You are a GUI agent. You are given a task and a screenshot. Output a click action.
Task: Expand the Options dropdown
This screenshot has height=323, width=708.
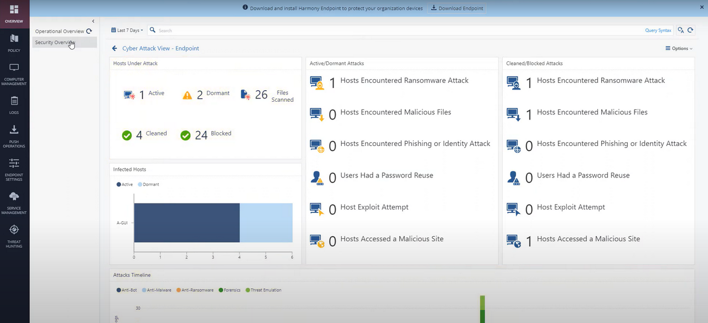click(x=679, y=48)
